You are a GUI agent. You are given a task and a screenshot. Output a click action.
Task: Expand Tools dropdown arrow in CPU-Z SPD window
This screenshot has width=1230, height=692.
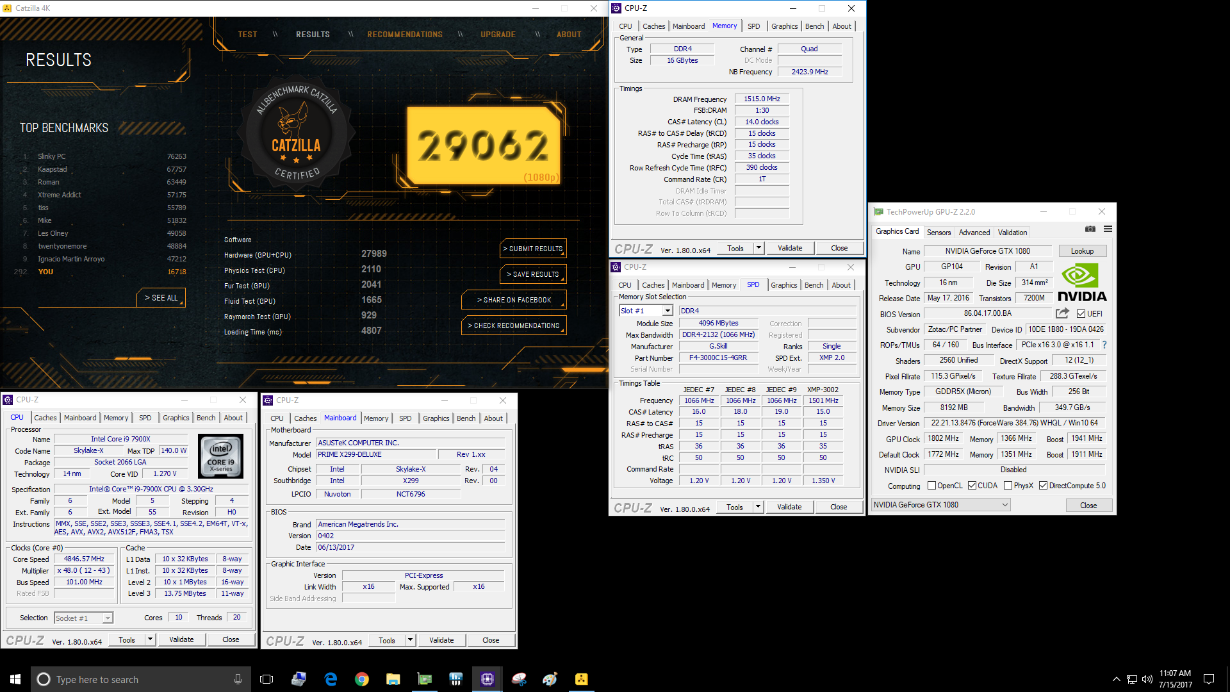[x=758, y=507]
